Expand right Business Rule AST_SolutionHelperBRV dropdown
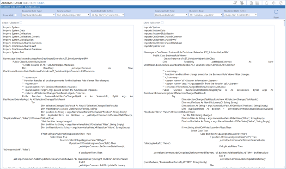Viewport: 286px width, 169px height. click(x=206, y=15)
